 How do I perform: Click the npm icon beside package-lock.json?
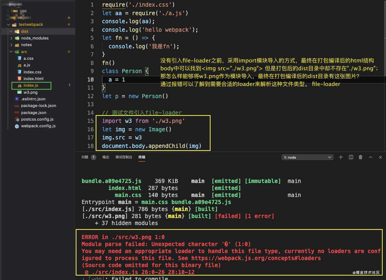17,106
